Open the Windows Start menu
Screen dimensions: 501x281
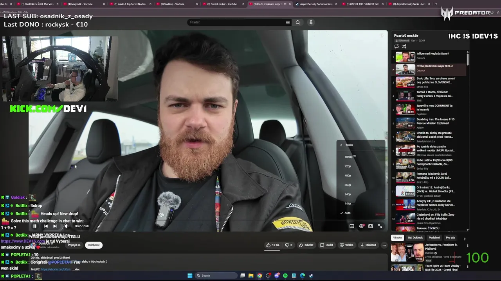[x=190, y=276]
